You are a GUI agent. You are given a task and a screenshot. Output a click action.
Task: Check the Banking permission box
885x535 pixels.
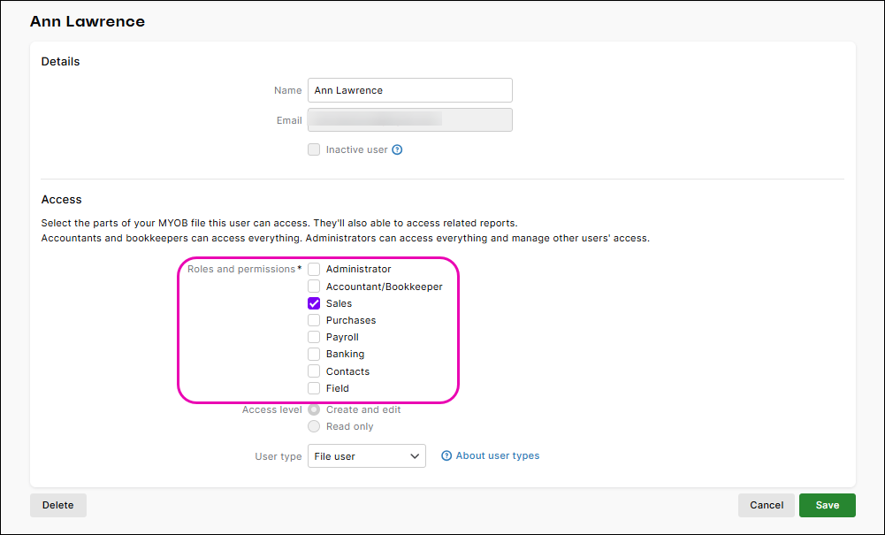(x=314, y=354)
